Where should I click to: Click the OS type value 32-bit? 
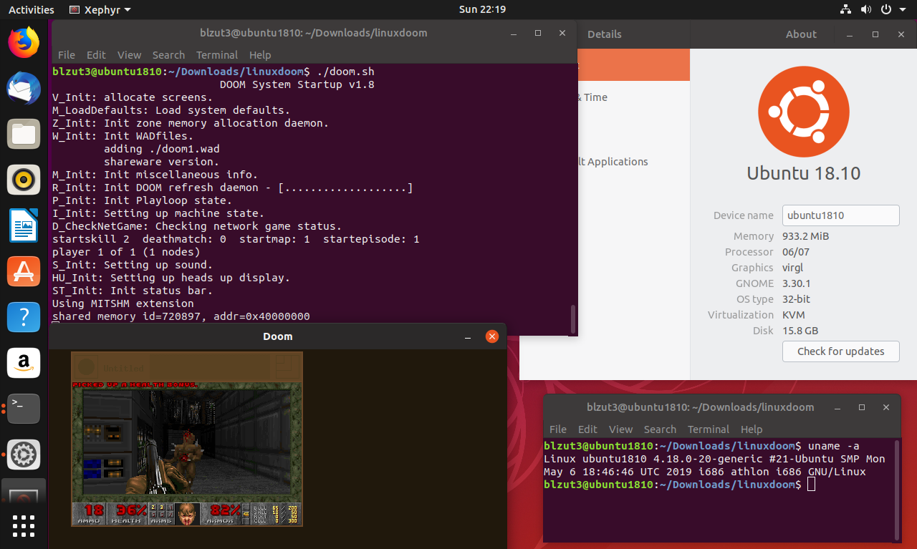(796, 299)
